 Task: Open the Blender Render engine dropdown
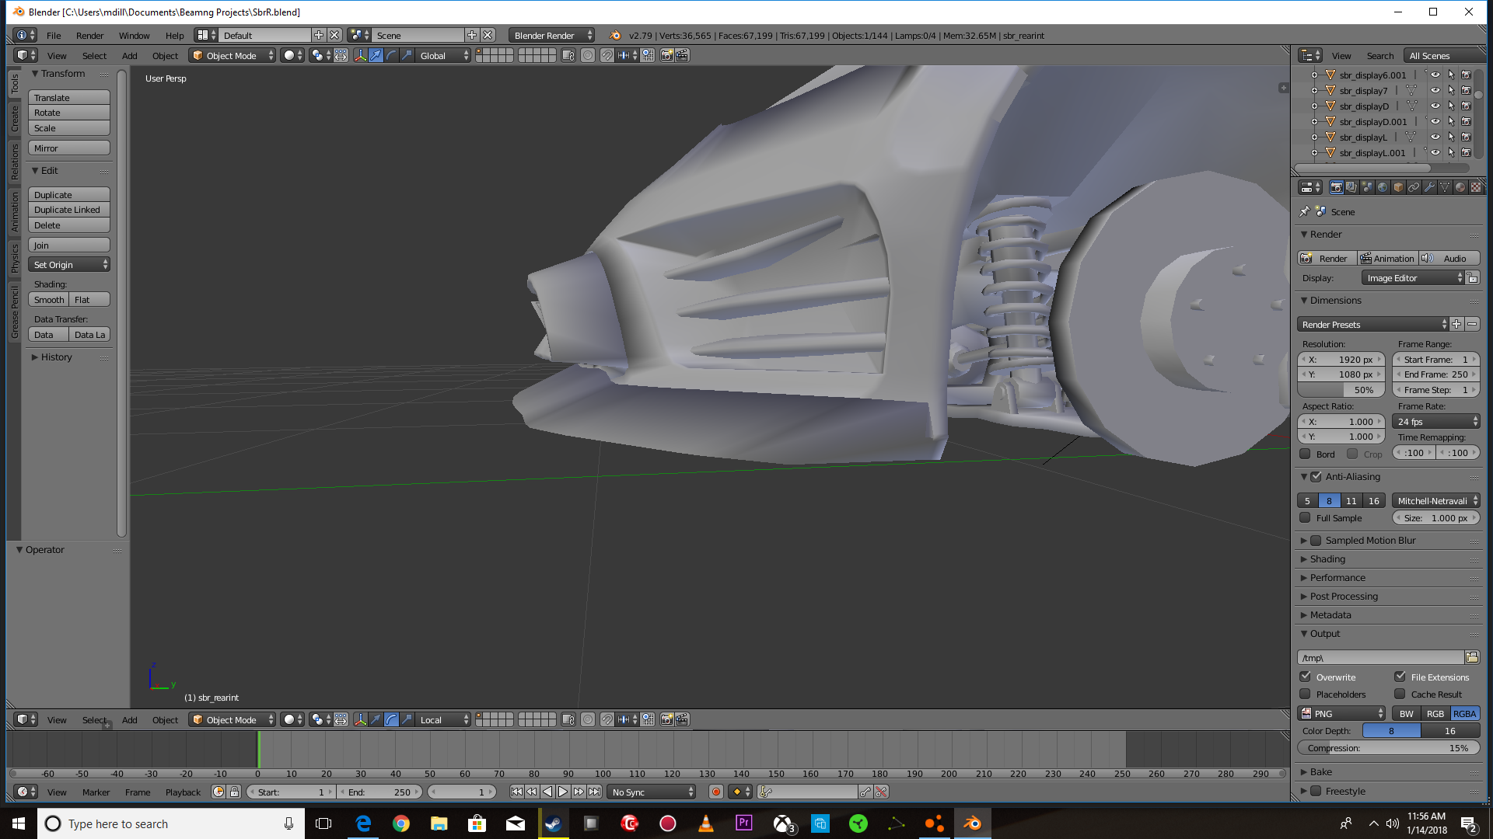[552, 36]
